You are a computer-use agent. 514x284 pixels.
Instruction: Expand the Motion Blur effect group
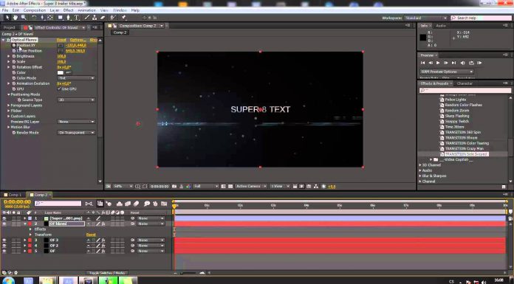pyautogui.click(x=9, y=127)
